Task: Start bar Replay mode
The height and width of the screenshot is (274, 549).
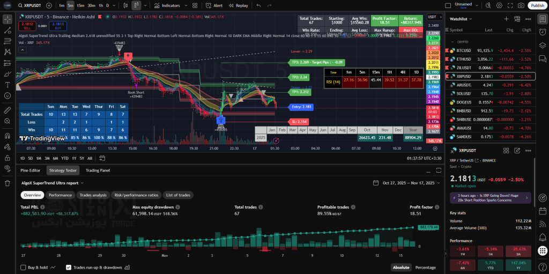Action: click(x=238, y=5)
